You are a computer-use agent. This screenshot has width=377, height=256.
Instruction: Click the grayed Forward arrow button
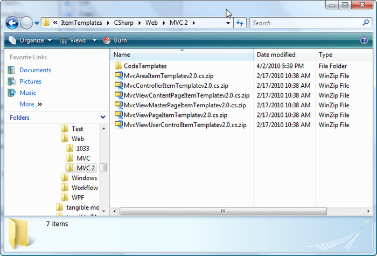[x=26, y=23]
